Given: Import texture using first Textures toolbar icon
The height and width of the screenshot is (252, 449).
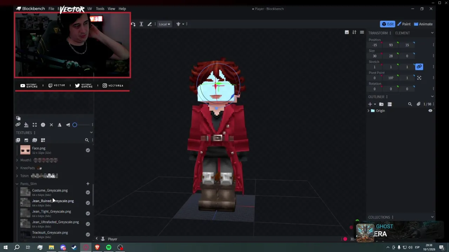Looking at the screenshot, I should [x=18, y=140].
